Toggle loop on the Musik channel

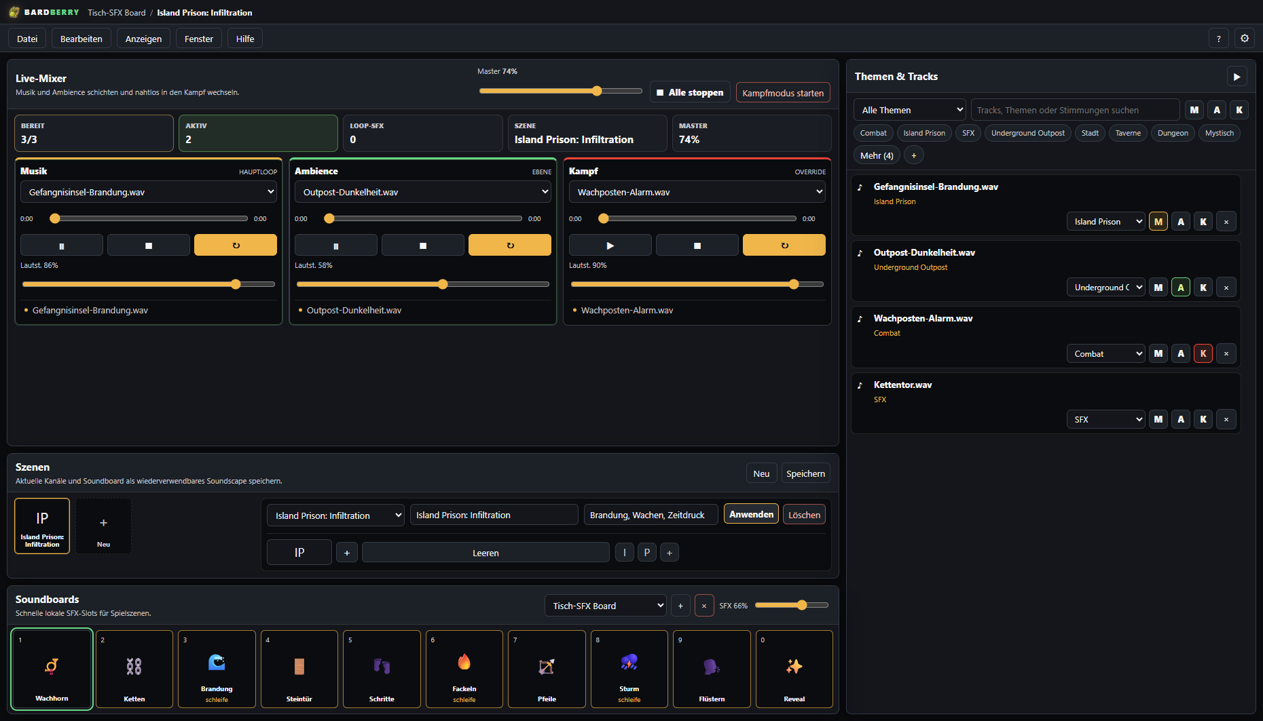point(236,245)
